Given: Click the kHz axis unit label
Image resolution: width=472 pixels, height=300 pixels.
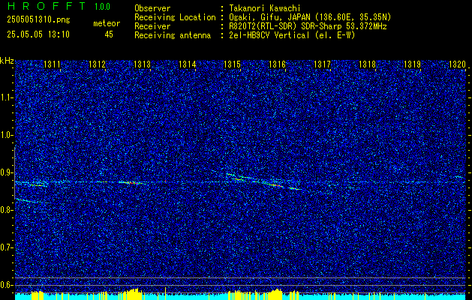Looking at the screenshot, I should coord(7,61).
